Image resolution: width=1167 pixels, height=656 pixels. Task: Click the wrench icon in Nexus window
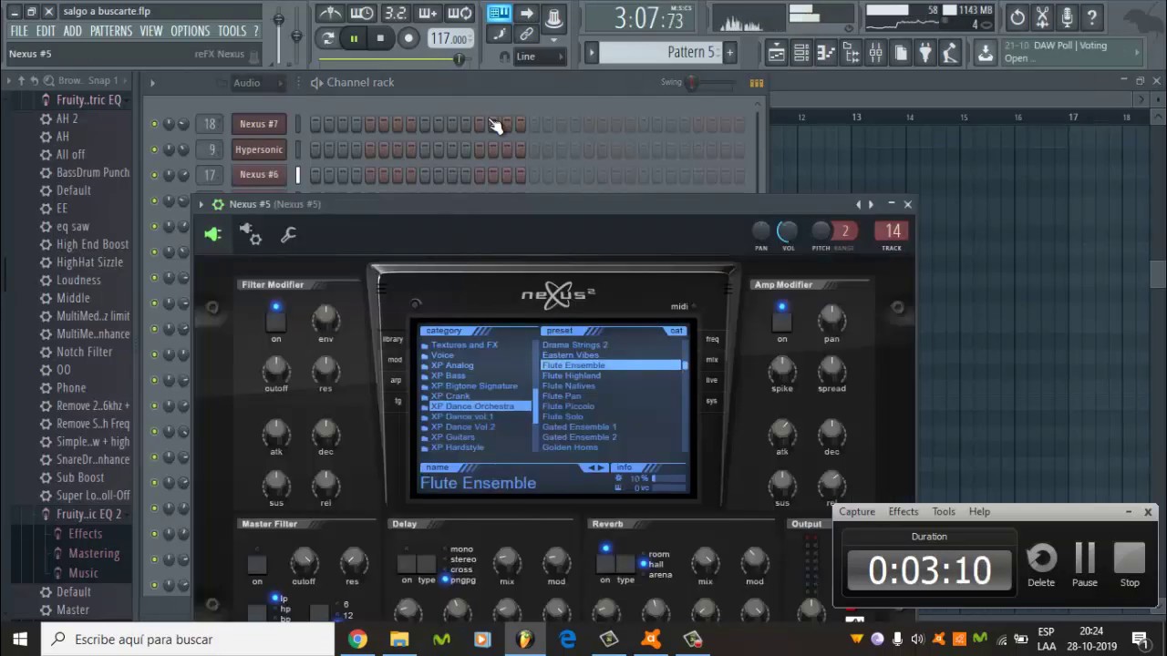[288, 234]
